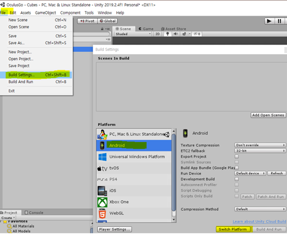Open the hierarchy panel options menu icon

click(107, 29)
